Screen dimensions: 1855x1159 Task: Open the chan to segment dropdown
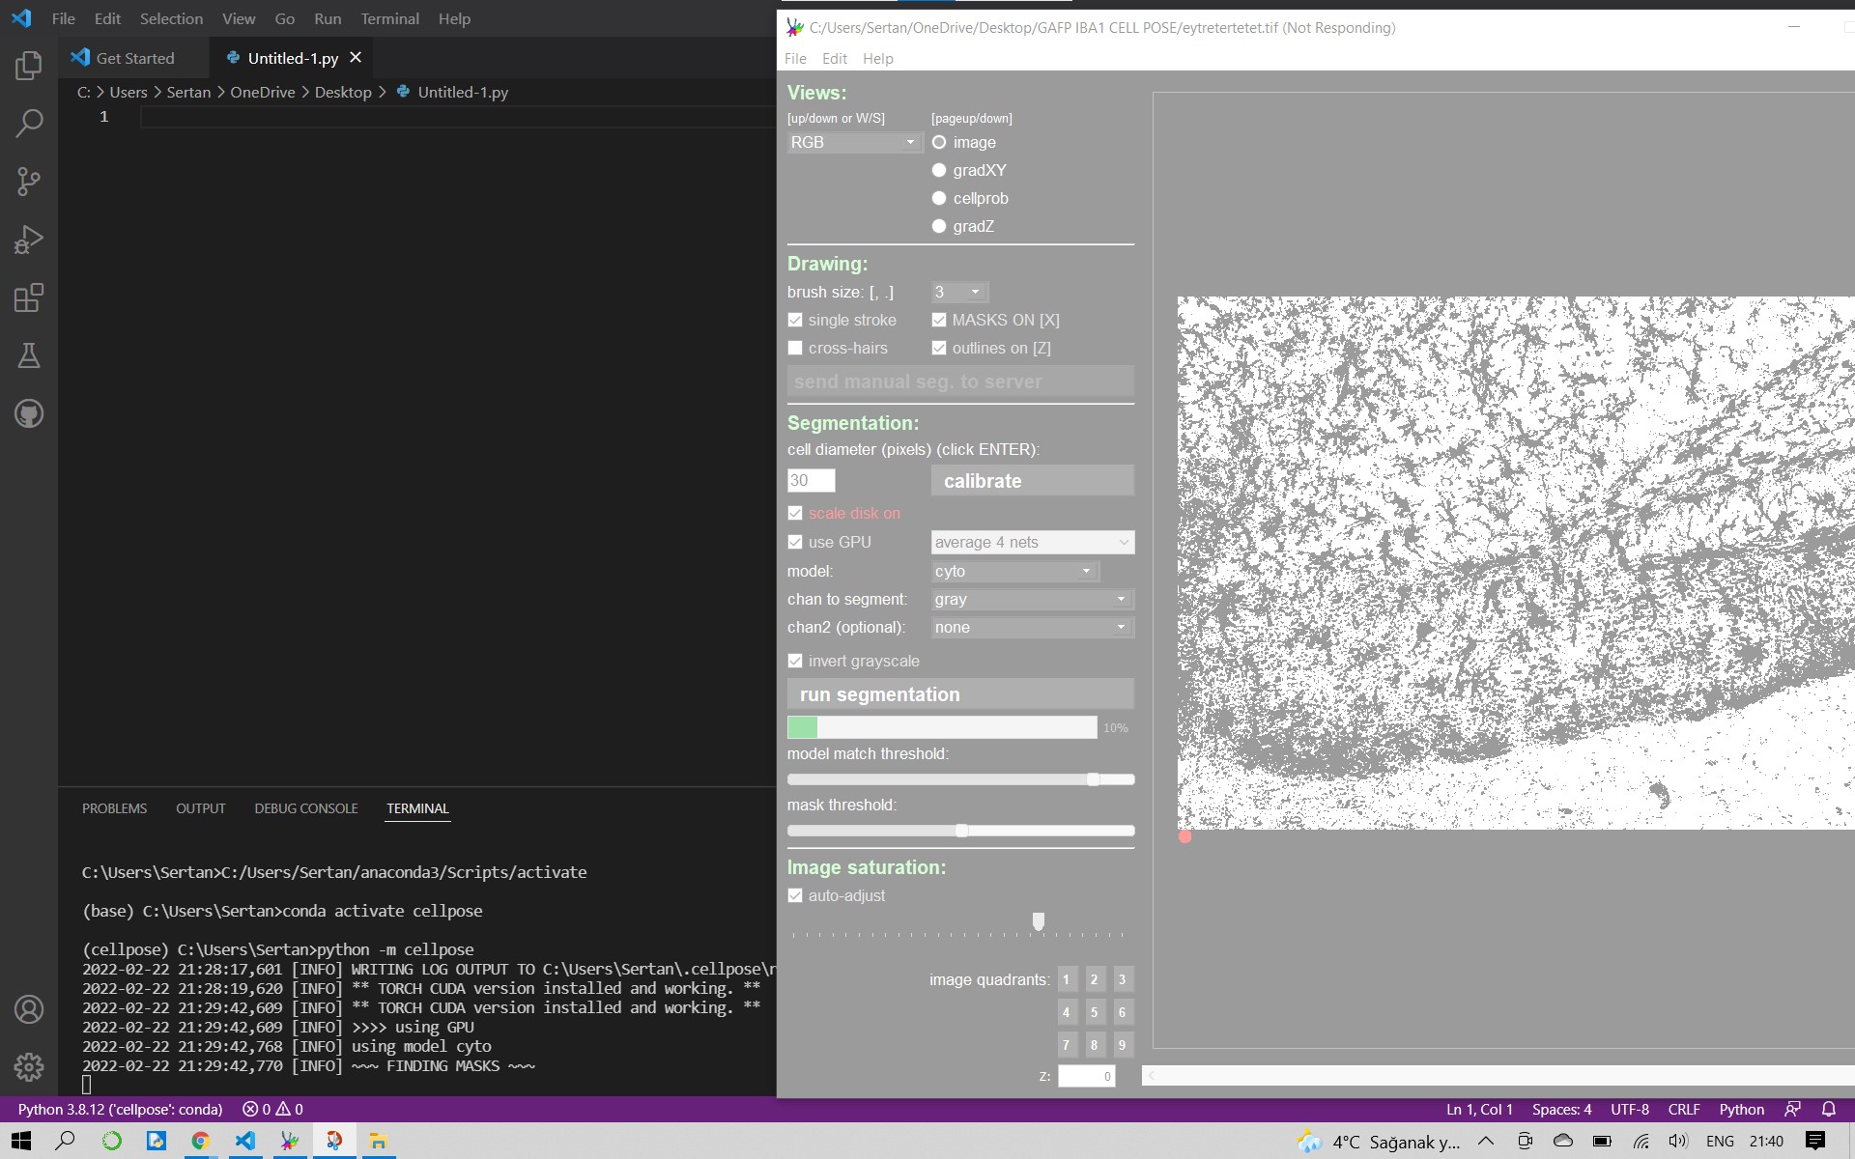pyautogui.click(x=1030, y=599)
